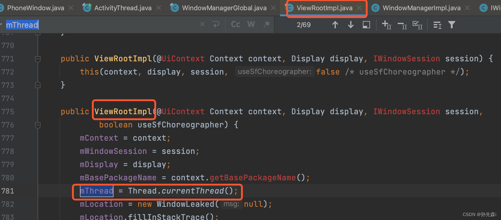Image resolution: width=501 pixels, height=220 pixels.
Task: Close the PhoneWindow.java tab
Action: click(71, 8)
